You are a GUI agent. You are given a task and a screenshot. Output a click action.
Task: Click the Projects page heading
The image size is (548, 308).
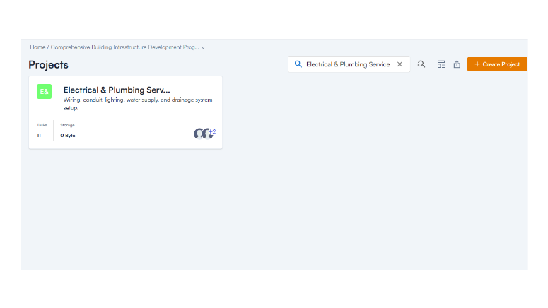48,65
